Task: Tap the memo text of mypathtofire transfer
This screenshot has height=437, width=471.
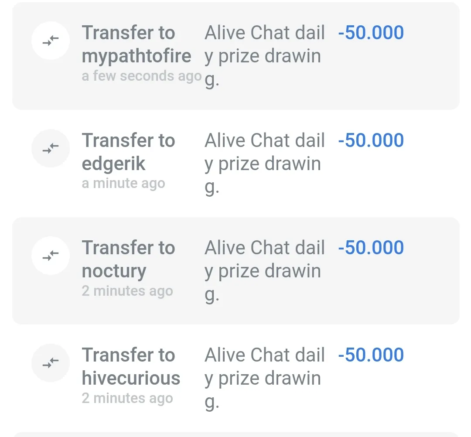Action: coord(264,56)
